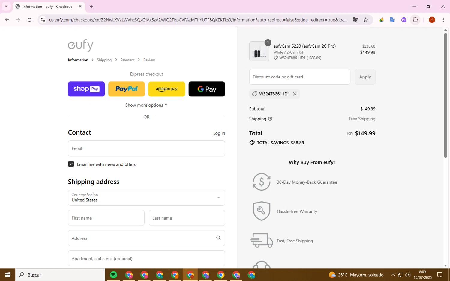Focus the Email input field
450x281 pixels.
pyautogui.click(x=146, y=149)
